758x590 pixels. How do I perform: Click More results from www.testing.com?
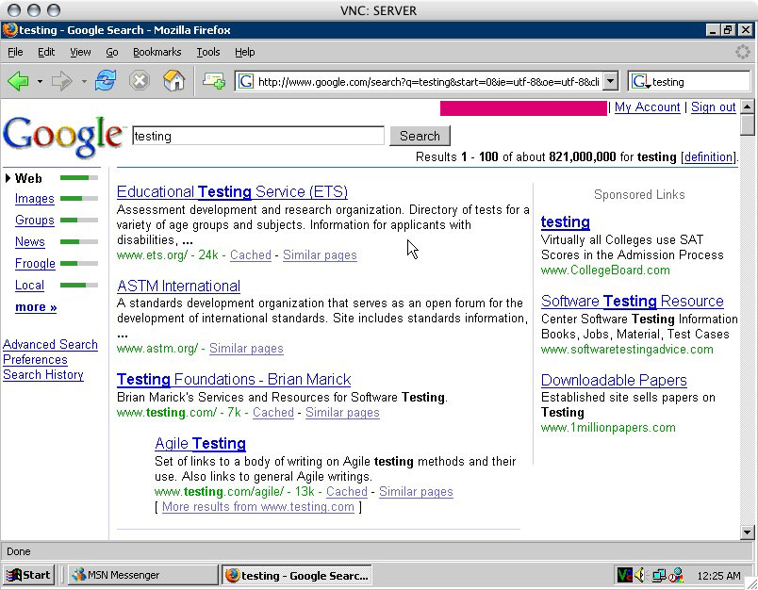258,506
